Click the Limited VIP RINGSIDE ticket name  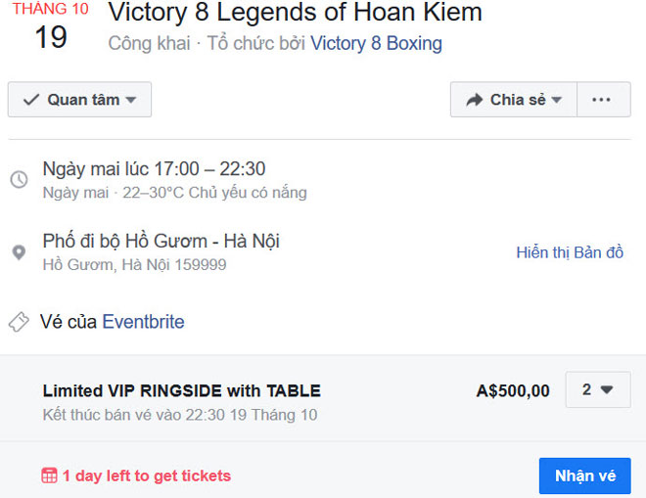tap(181, 391)
